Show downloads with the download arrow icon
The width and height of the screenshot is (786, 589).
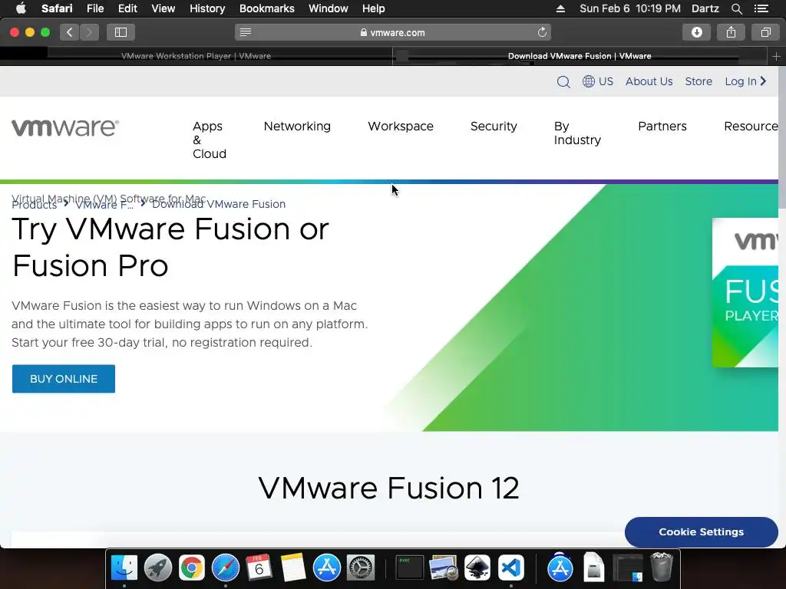click(697, 32)
